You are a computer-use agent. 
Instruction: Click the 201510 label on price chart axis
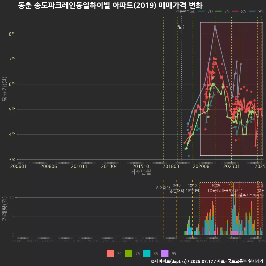point(141,166)
